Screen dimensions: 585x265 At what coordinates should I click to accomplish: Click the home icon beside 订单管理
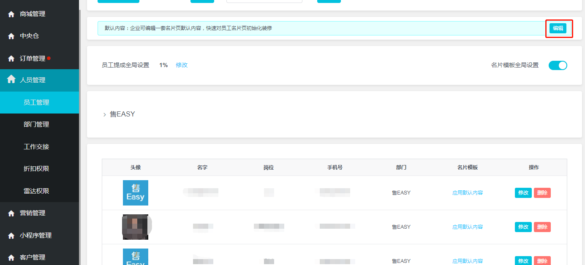11,59
